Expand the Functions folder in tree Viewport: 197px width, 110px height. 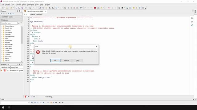coord(2,30)
